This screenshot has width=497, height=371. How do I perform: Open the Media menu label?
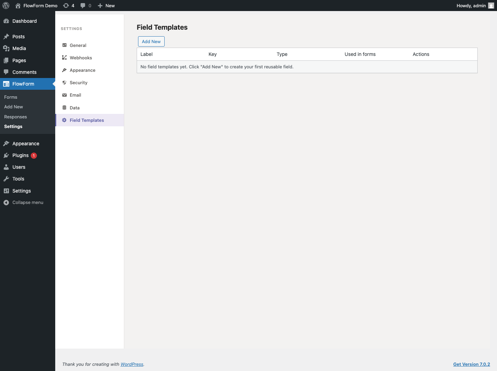click(x=19, y=48)
